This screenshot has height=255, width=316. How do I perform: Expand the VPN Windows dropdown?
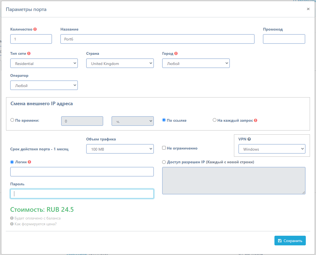tap(272, 149)
